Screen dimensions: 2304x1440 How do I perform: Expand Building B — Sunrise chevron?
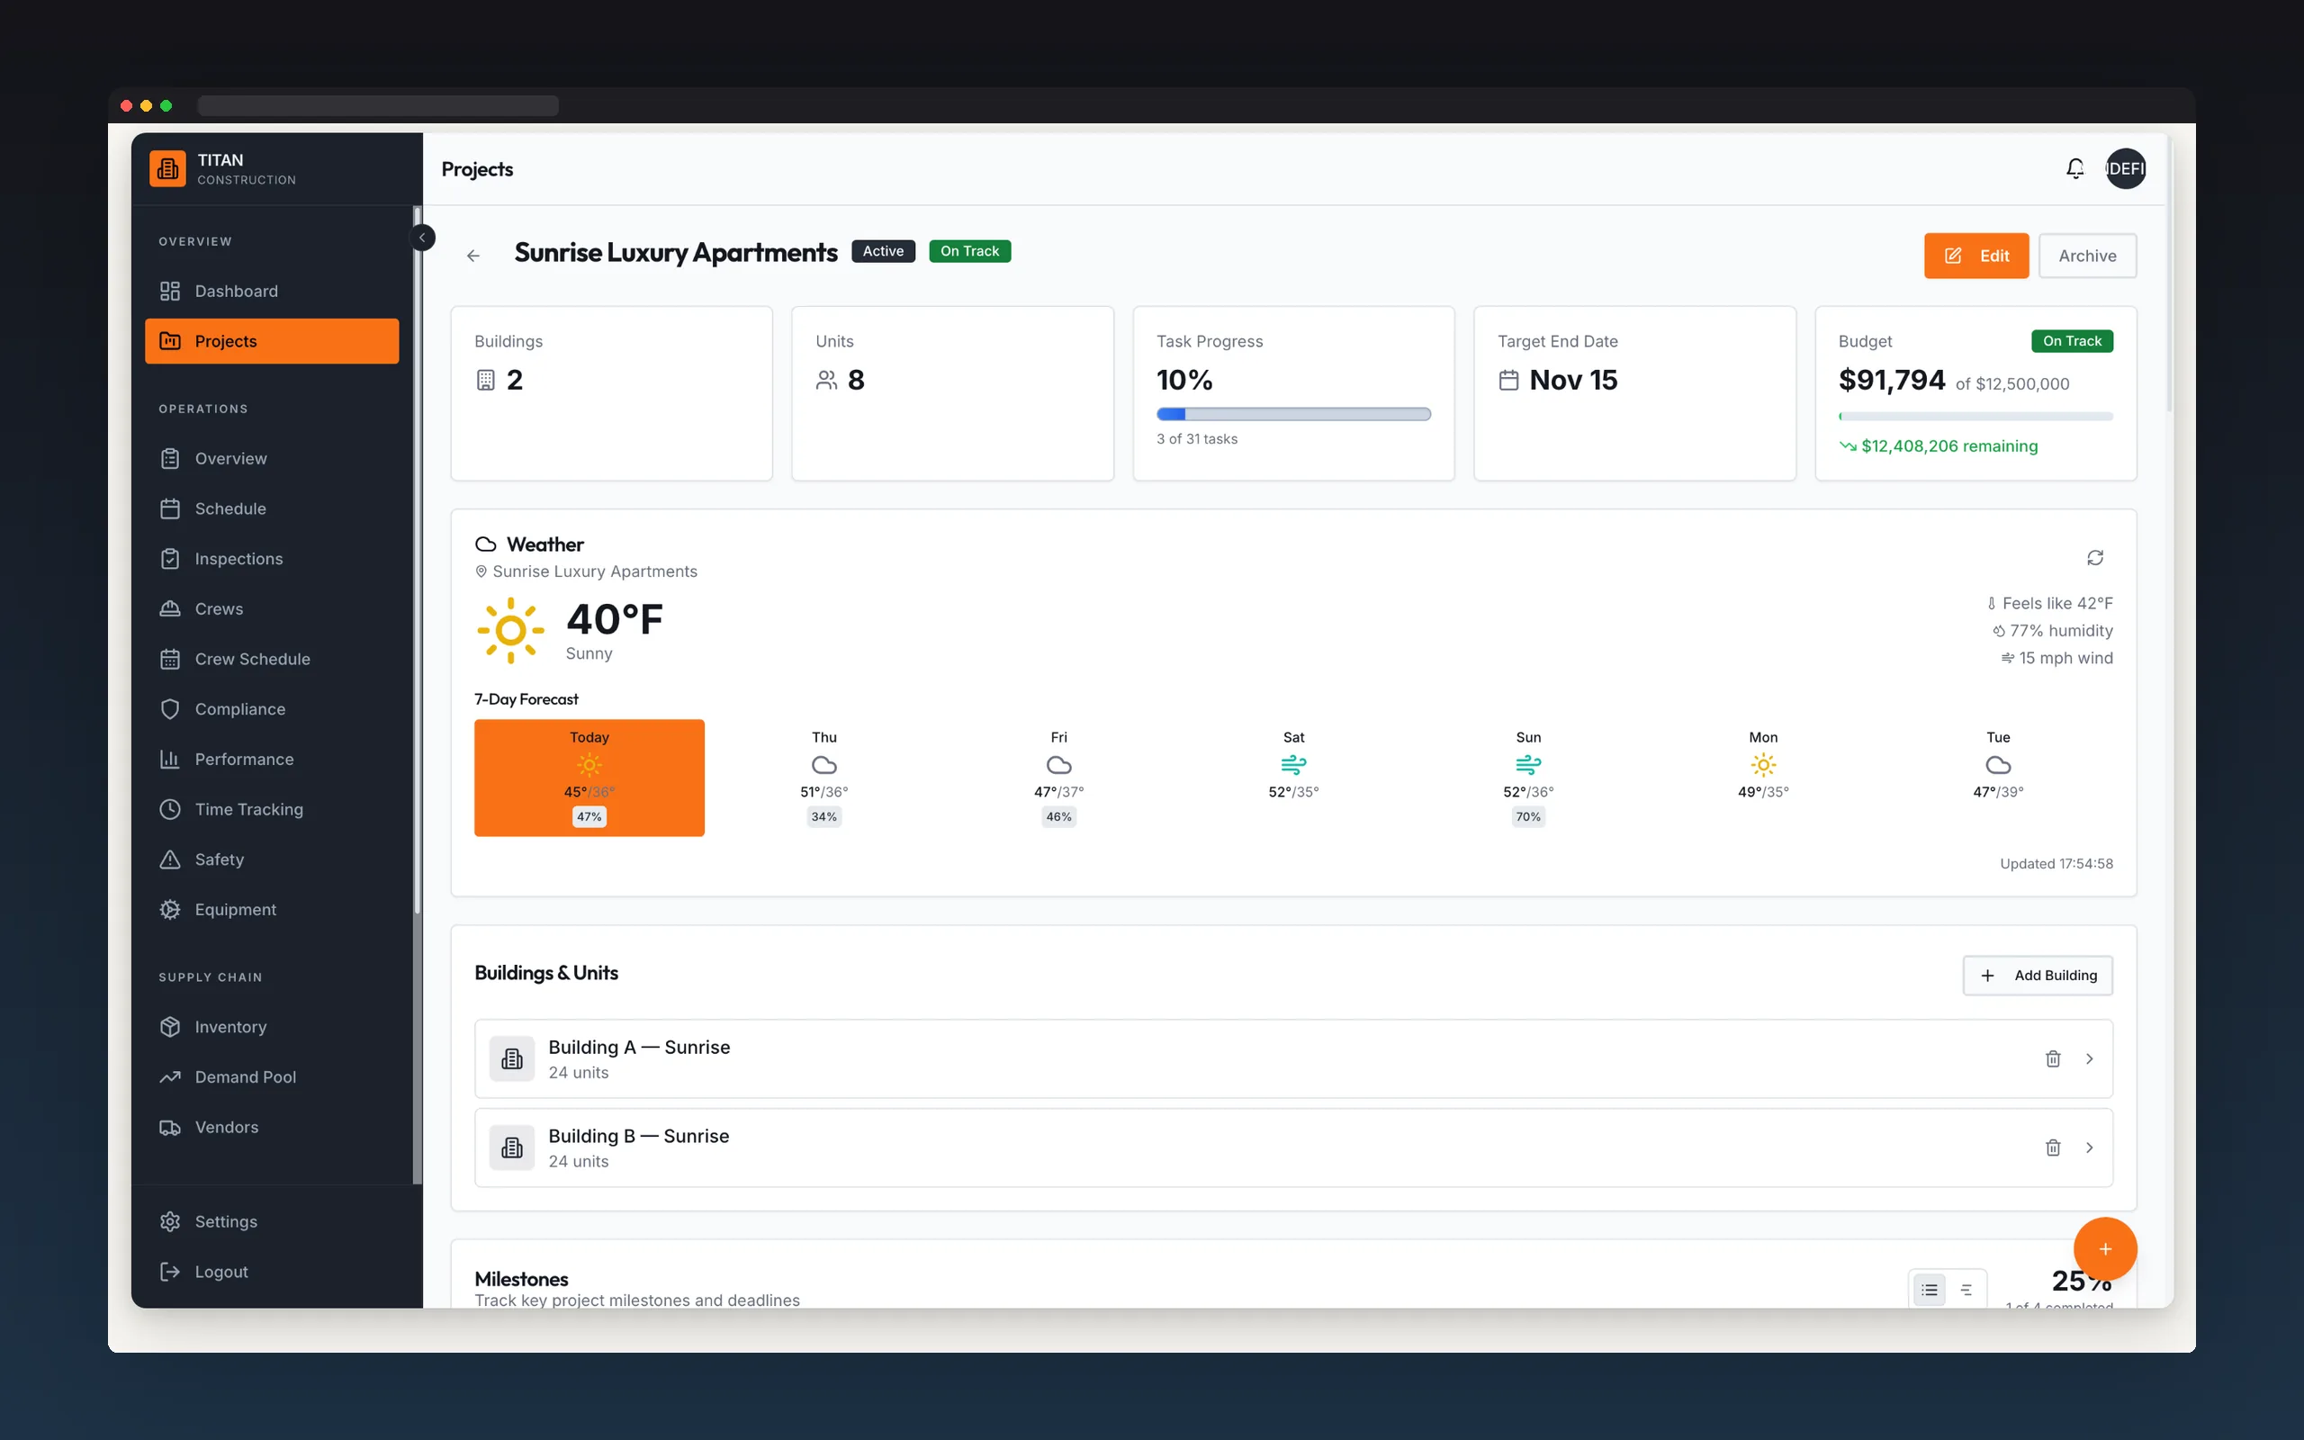pyautogui.click(x=2089, y=1147)
